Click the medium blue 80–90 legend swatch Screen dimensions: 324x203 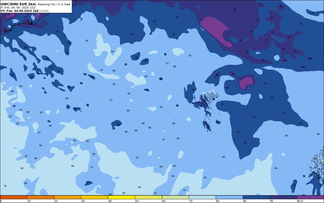(x=229, y=197)
